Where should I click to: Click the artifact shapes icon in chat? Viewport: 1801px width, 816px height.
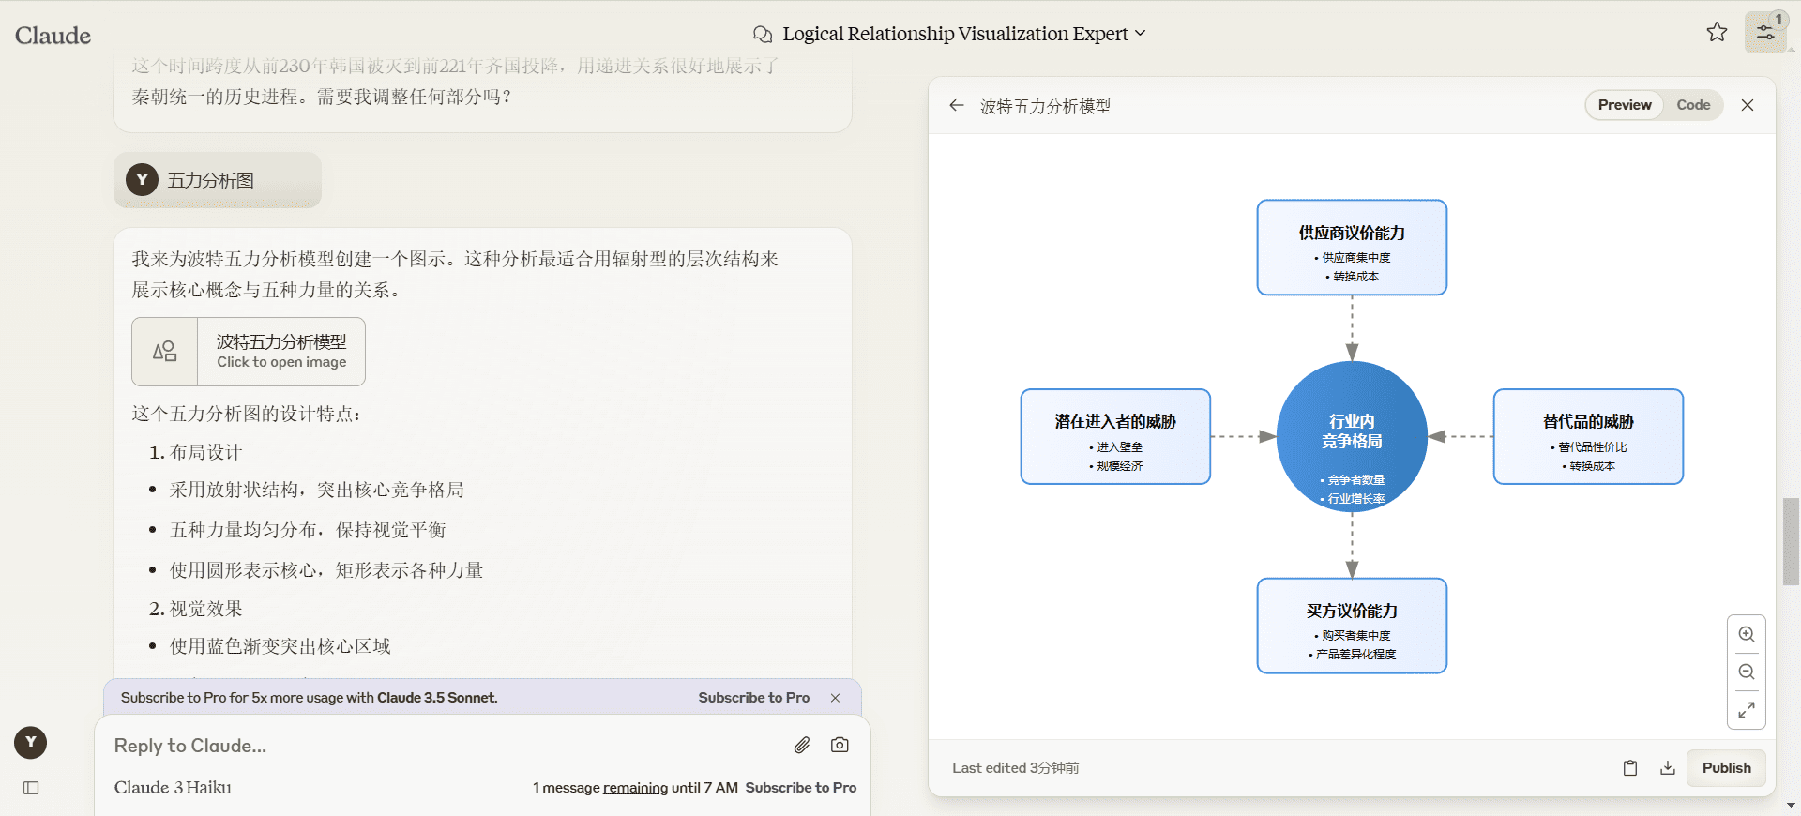[x=165, y=352]
